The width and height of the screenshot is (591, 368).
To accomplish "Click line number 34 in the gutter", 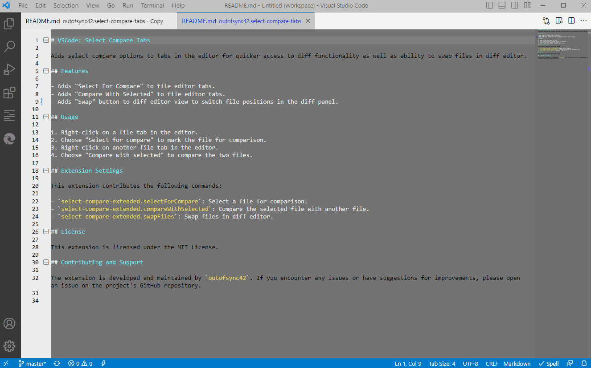I will [x=35, y=301].
